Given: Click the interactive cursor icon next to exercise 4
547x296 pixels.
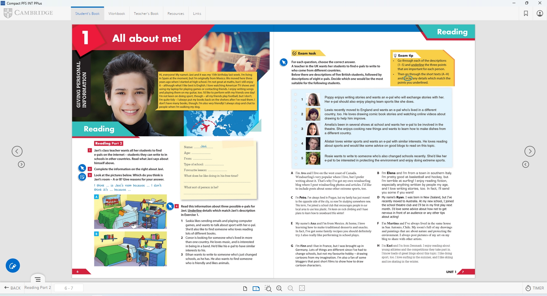Looking at the screenshot, I should coord(170,206).
